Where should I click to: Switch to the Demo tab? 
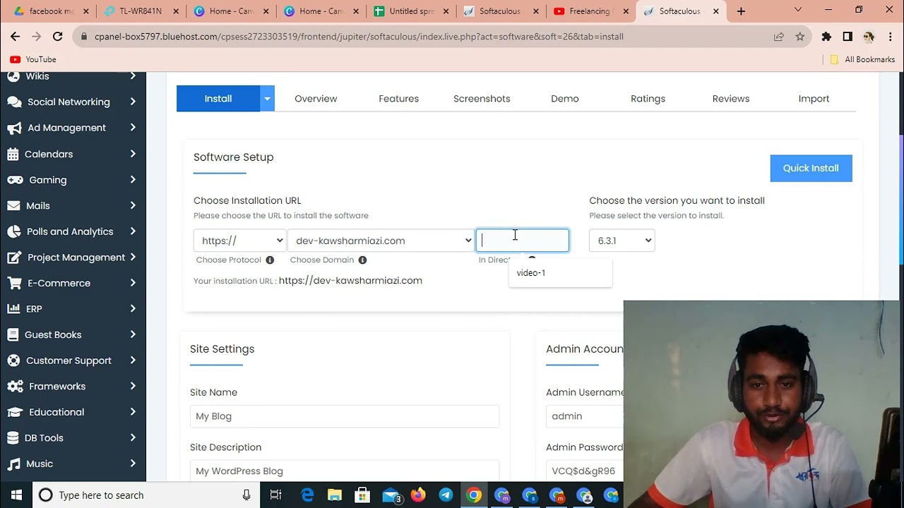[x=565, y=99]
